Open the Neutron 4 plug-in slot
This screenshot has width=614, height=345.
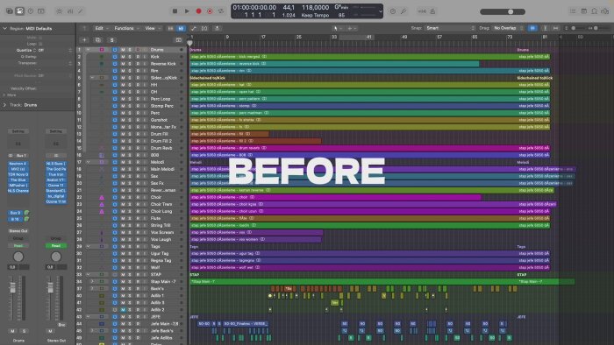18,164
